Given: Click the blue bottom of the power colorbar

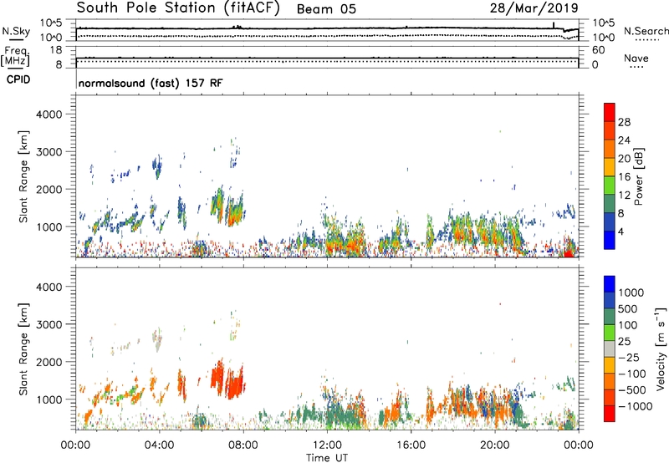Looking at the screenshot, I should pos(610,240).
